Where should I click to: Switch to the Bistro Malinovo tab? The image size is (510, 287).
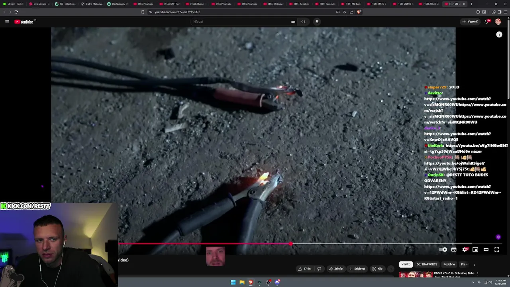92,4
